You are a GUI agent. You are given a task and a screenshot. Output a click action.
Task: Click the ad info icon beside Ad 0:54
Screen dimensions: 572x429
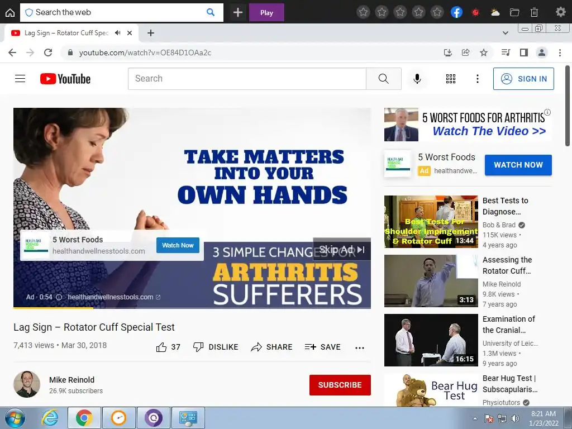click(59, 297)
